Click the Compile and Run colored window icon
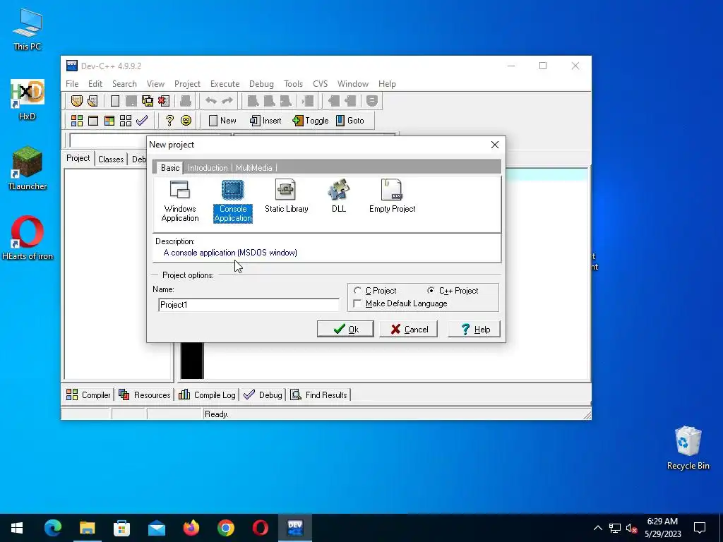 [x=109, y=121]
